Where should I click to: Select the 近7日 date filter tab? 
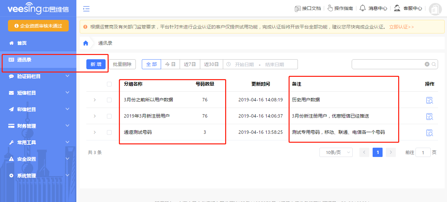click(190, 64)
